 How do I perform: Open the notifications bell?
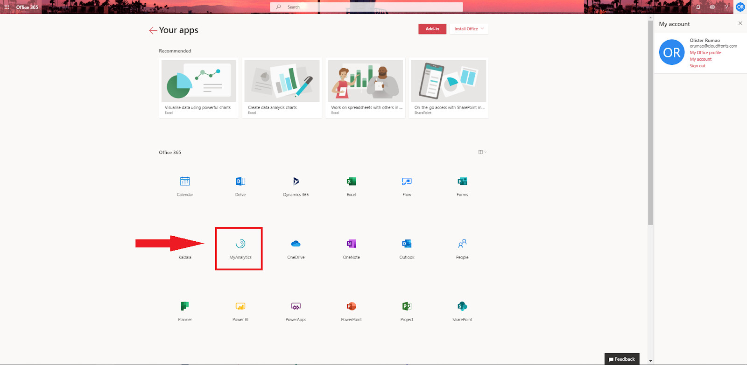698,7
